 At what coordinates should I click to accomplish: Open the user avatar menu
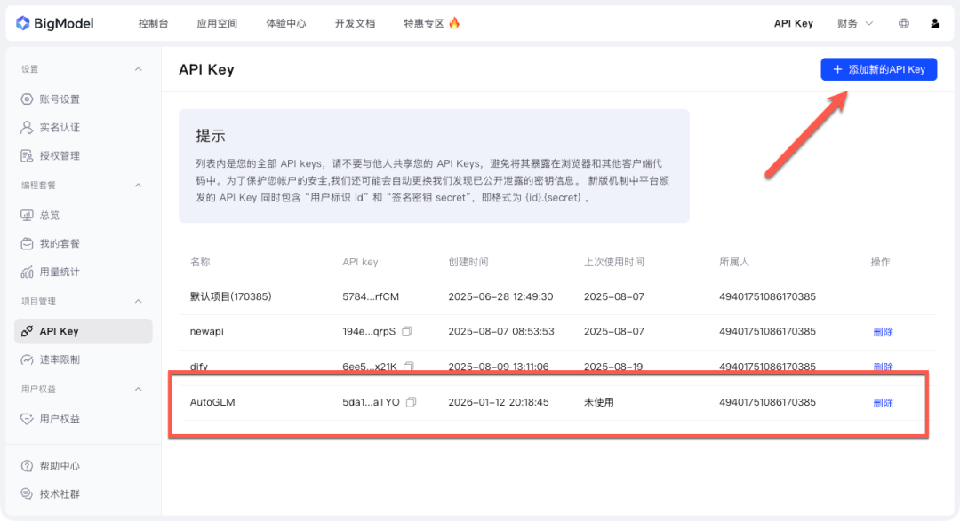coord(934,23)
